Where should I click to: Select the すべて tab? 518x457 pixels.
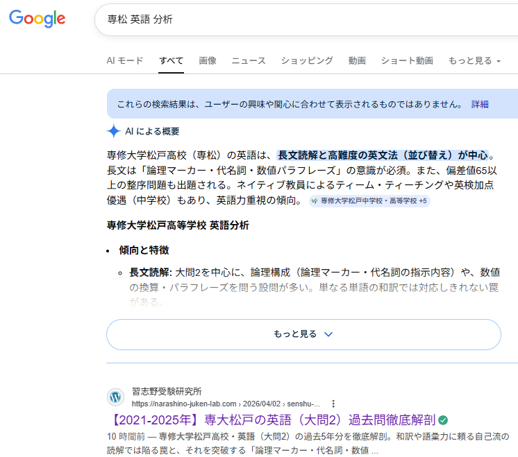pyautogui.click(x=171, y=61)
